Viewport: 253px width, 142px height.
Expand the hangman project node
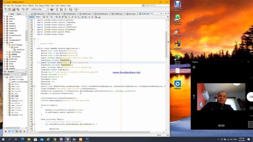(x=5, y=24)
